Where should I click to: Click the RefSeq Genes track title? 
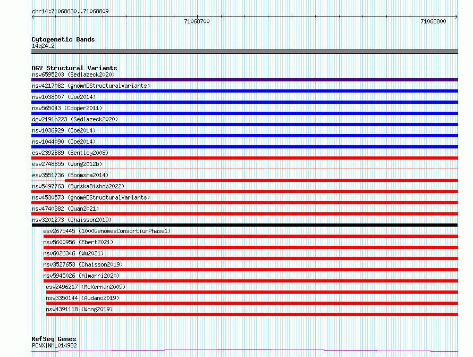[54, 339]
